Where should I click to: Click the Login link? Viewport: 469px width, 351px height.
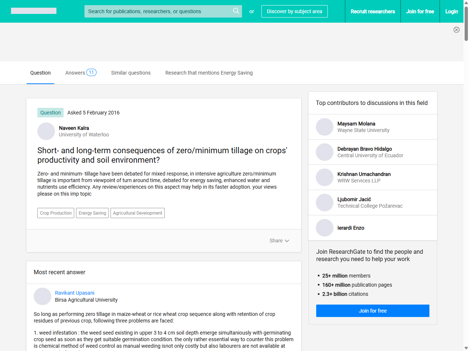[x=451, y=11]
